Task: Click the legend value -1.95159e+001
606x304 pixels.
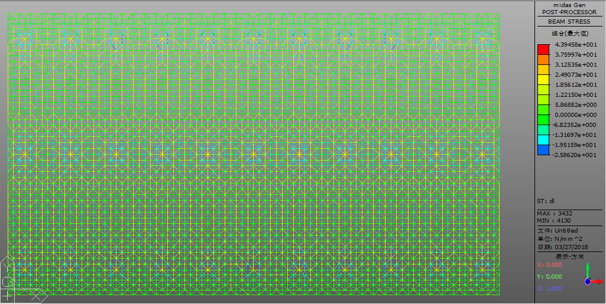Action: pos(575,145)
